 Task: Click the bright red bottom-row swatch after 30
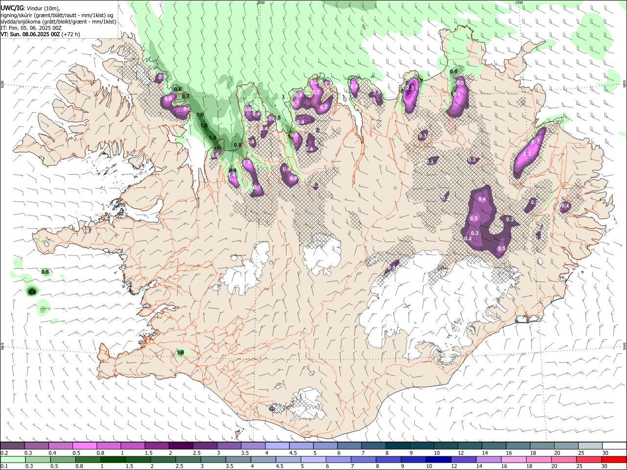click(614, 459)
